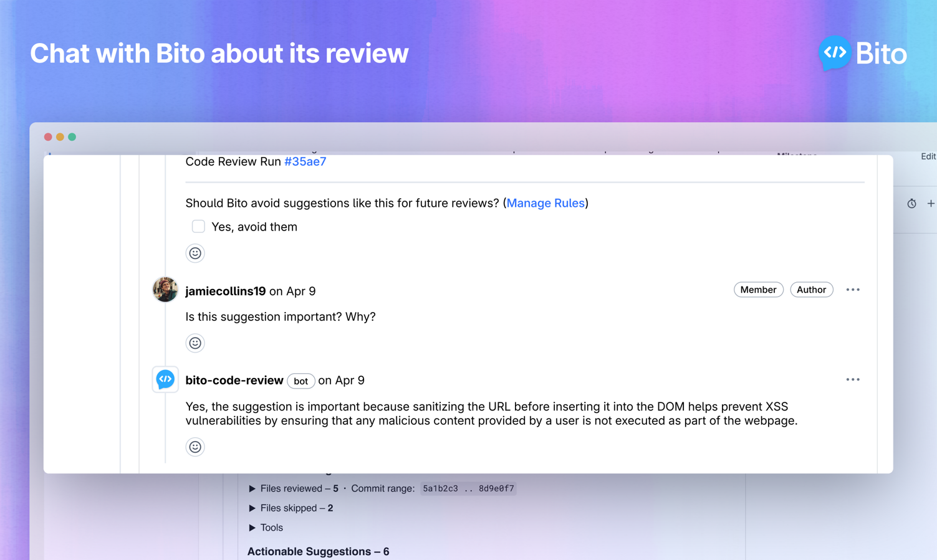
Task: Click 'on Apr 9' timestamp of bot reply
Action: [x=341, y=381]
